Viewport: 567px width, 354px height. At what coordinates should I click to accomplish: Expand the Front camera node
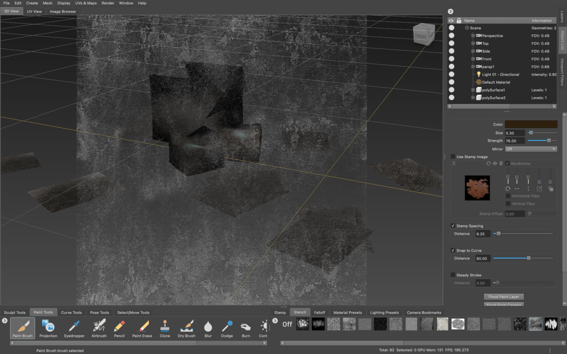click(x=473, y=59)
